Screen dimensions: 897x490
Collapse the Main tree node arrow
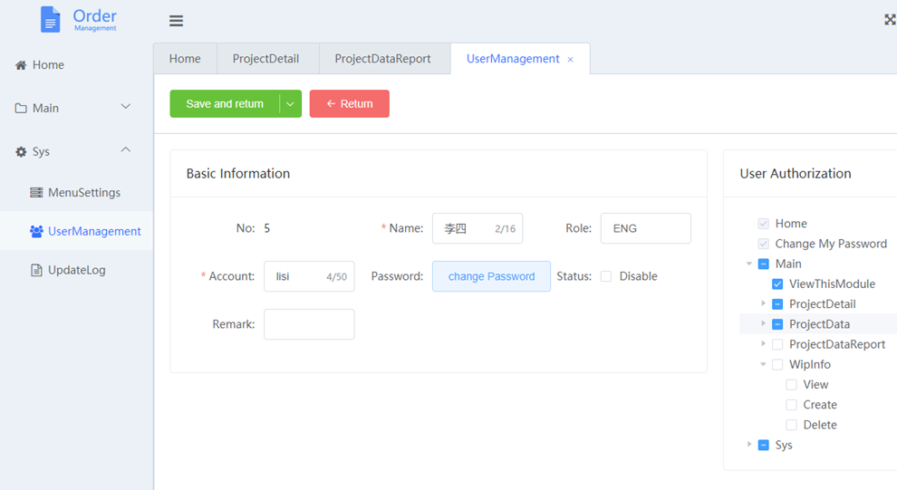(749, 264)
